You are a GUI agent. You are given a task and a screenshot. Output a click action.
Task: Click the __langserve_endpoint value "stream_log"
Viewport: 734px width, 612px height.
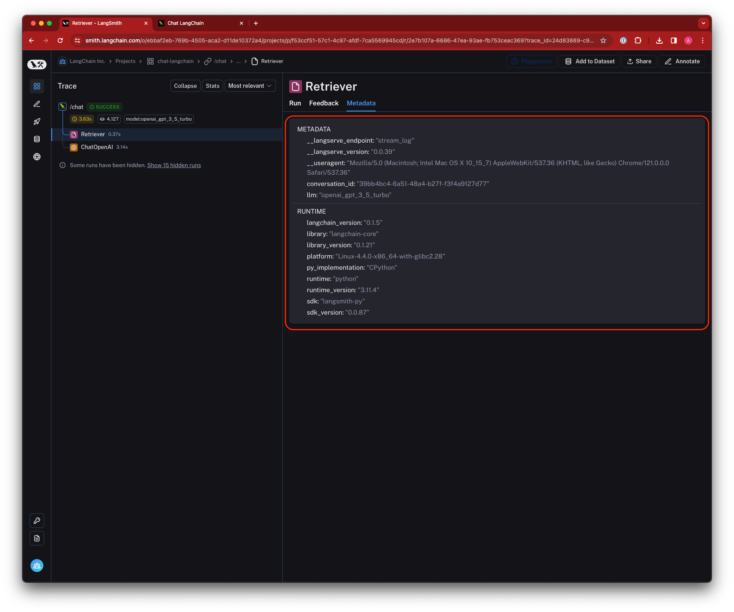coord(395,141)
